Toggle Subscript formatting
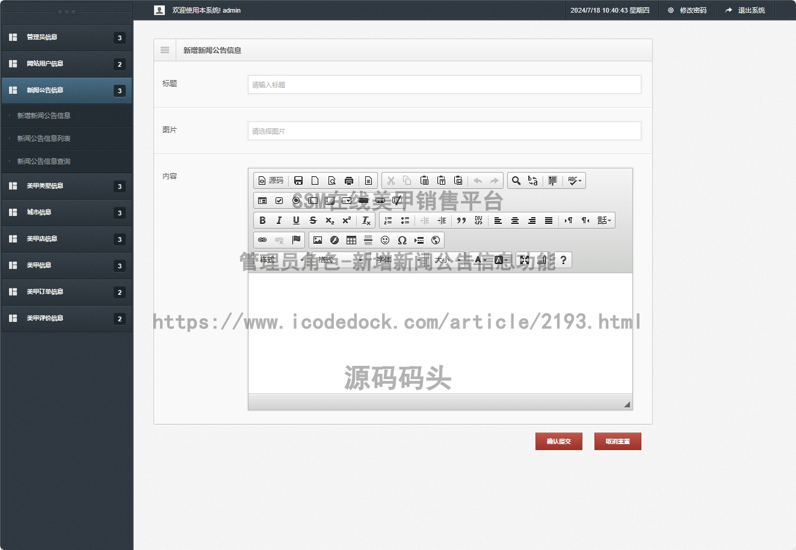The height and width of the screenshot is (550, 796). 330,220
